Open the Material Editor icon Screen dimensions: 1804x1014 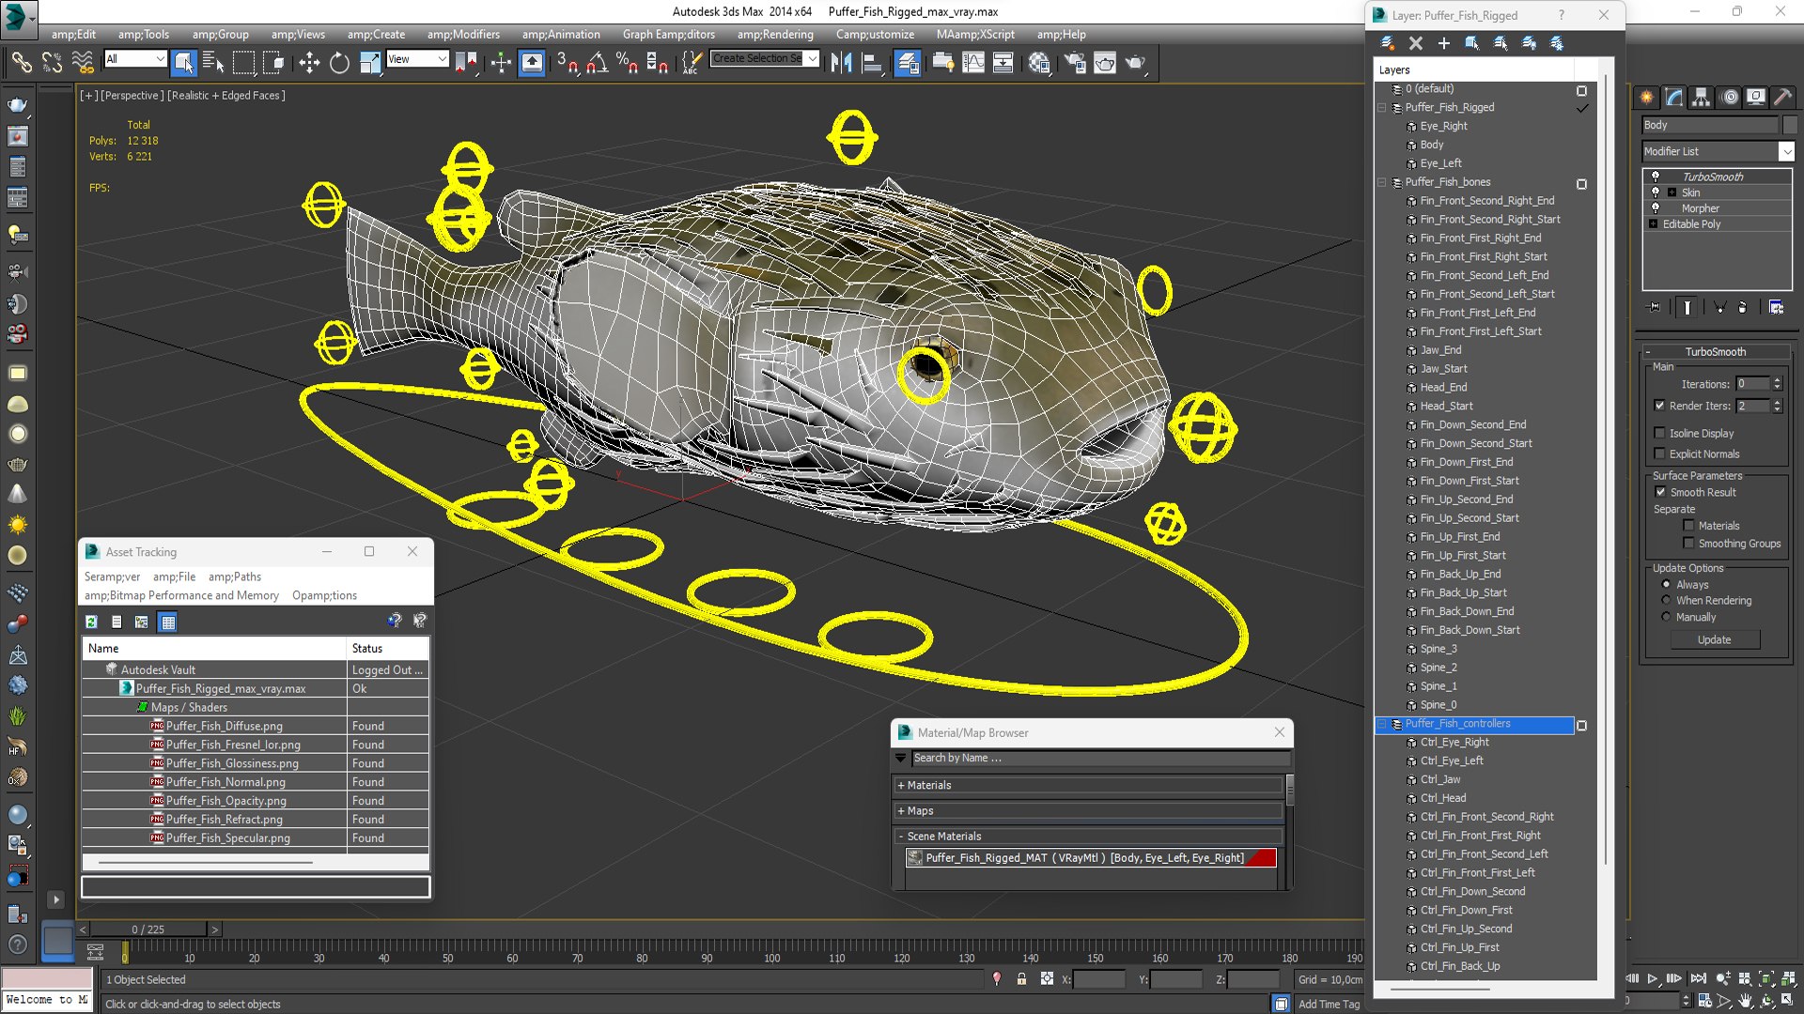click(x=1038, y=63)
